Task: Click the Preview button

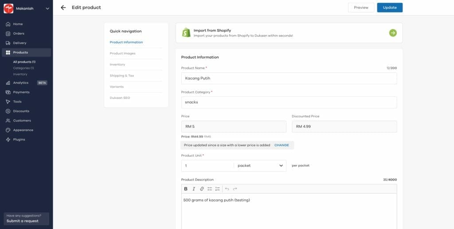Action: point(361,8)
